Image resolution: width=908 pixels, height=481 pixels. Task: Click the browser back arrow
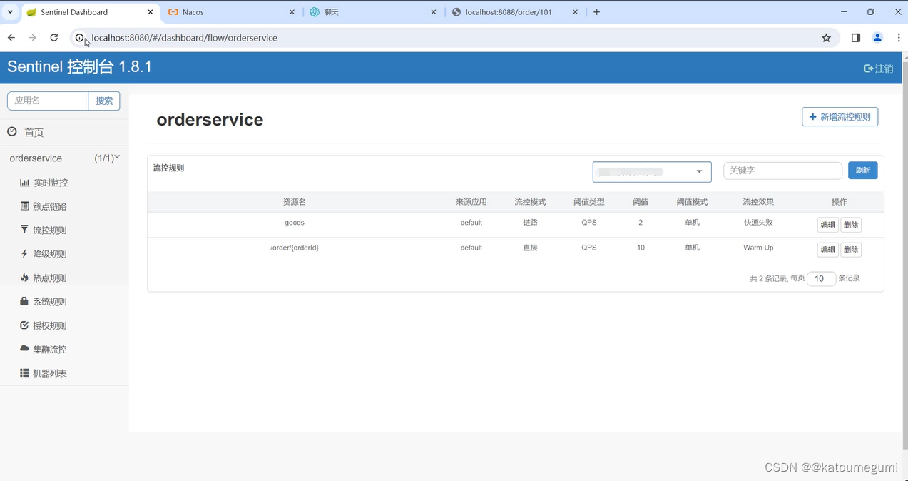(11, 38)
